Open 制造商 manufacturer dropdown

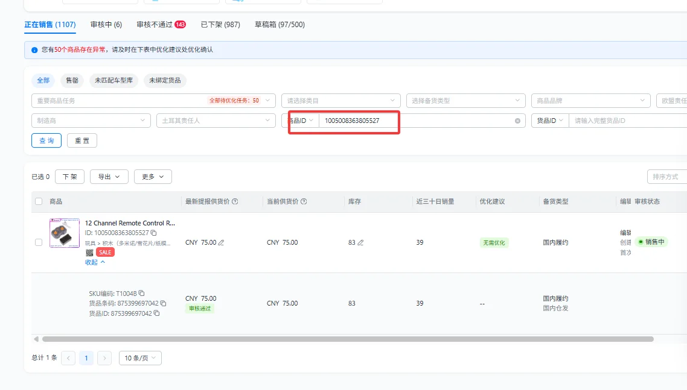pyautogui.click(x=91, y=121)
